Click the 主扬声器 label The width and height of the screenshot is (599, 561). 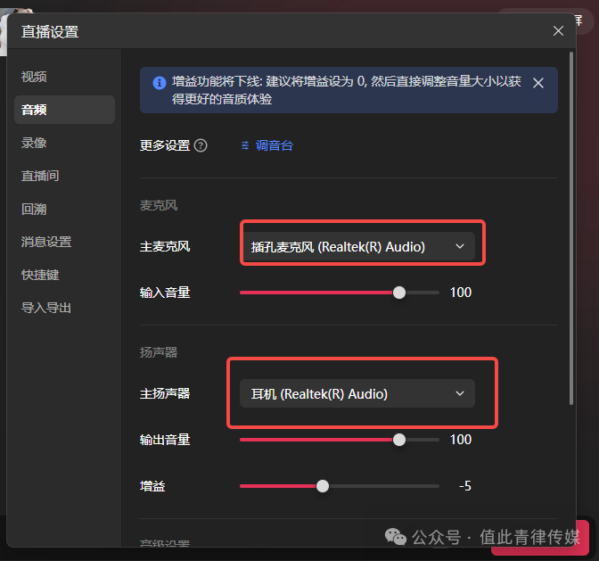point(165,393)
